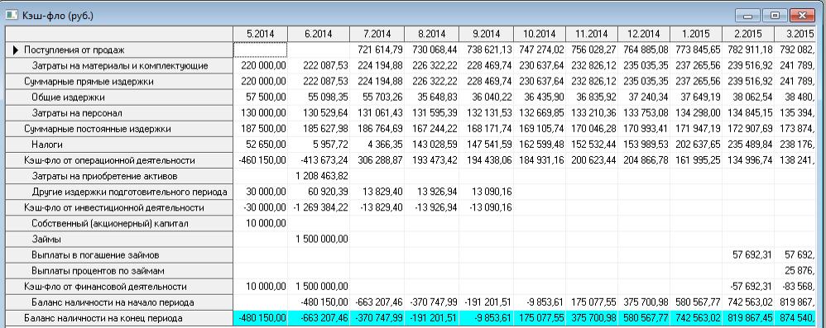Select the 6.2014 column header
Viewport: 826px width, 328px height.
318,34
